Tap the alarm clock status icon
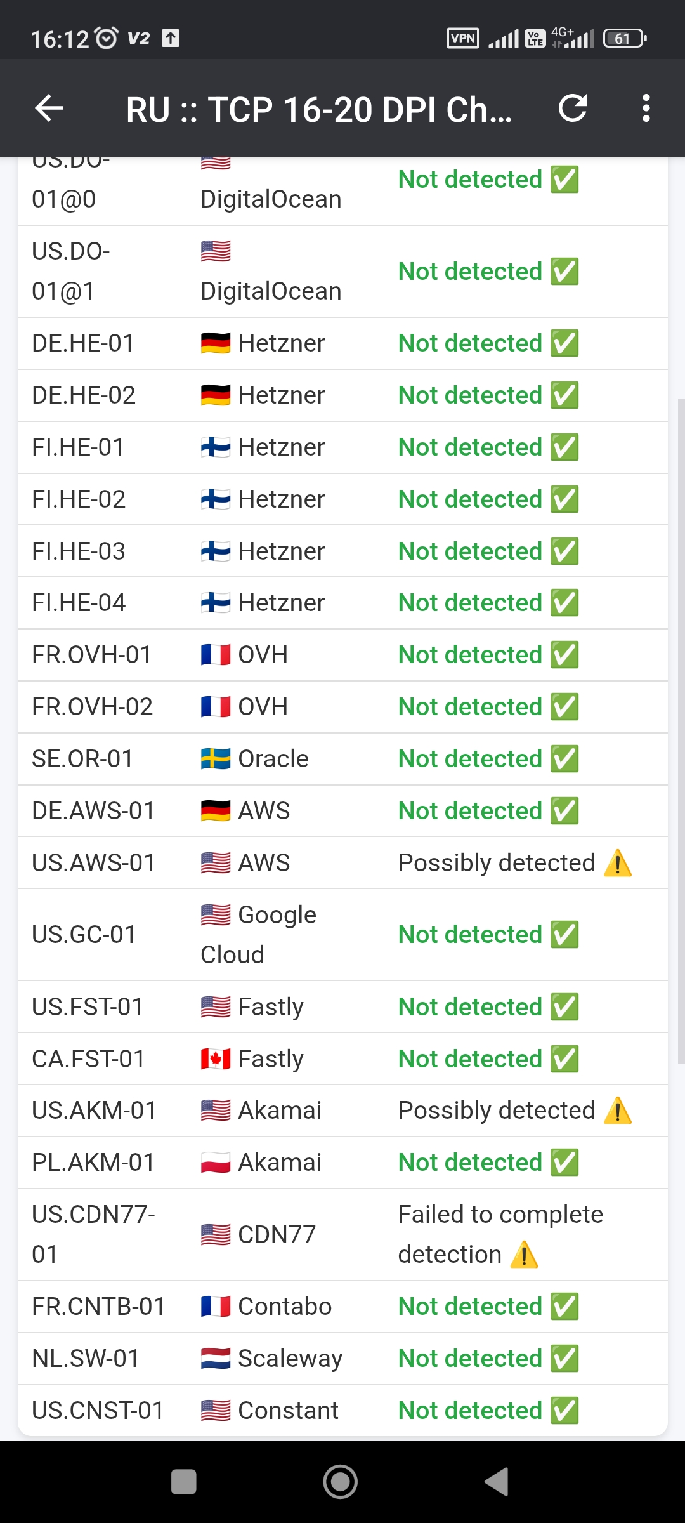 [106, 39]
